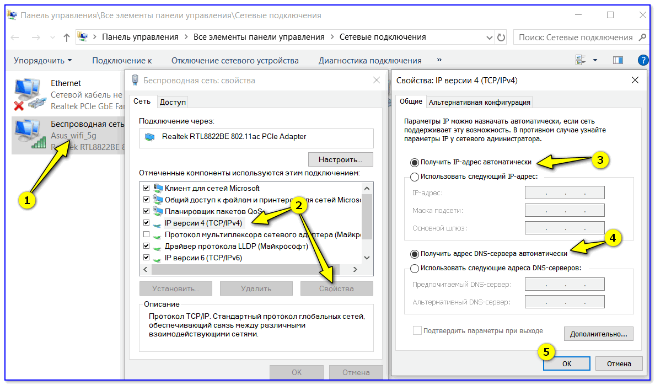Click the Microsoft network client icon

pyautogui.click(x=158, y=188)
